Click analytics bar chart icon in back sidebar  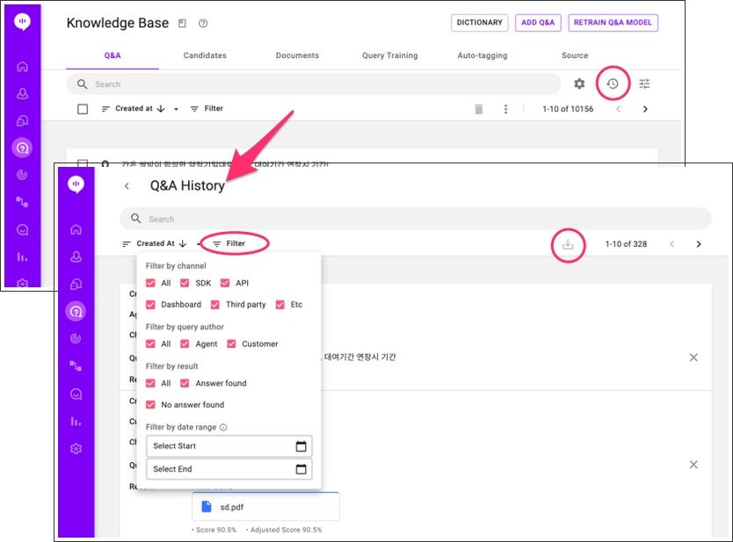[x=22, y=257]
